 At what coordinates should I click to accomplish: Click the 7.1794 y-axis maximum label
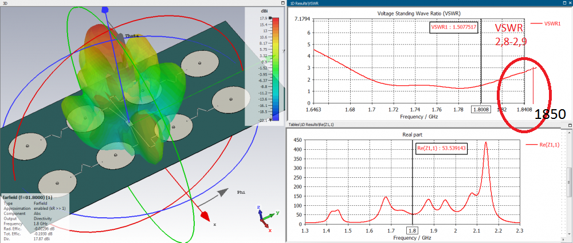[x=302, y=19]
